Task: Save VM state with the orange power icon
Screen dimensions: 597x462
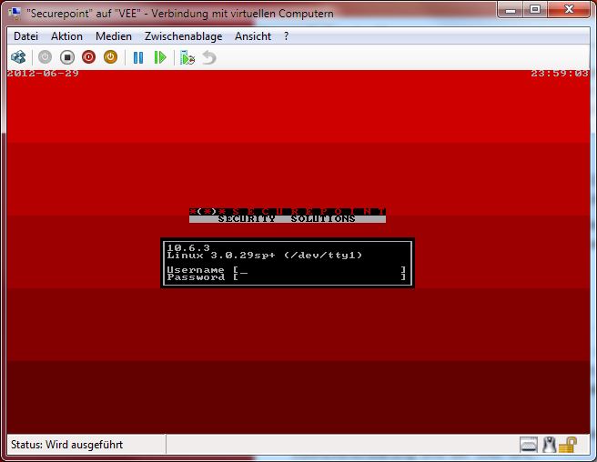Action: [110, 57]
